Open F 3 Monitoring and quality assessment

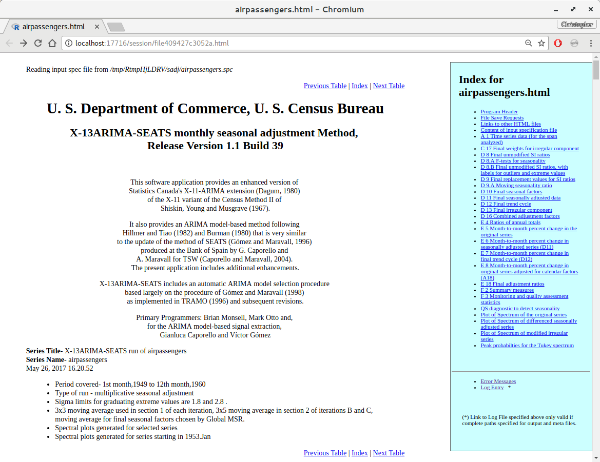pos(524,299)
